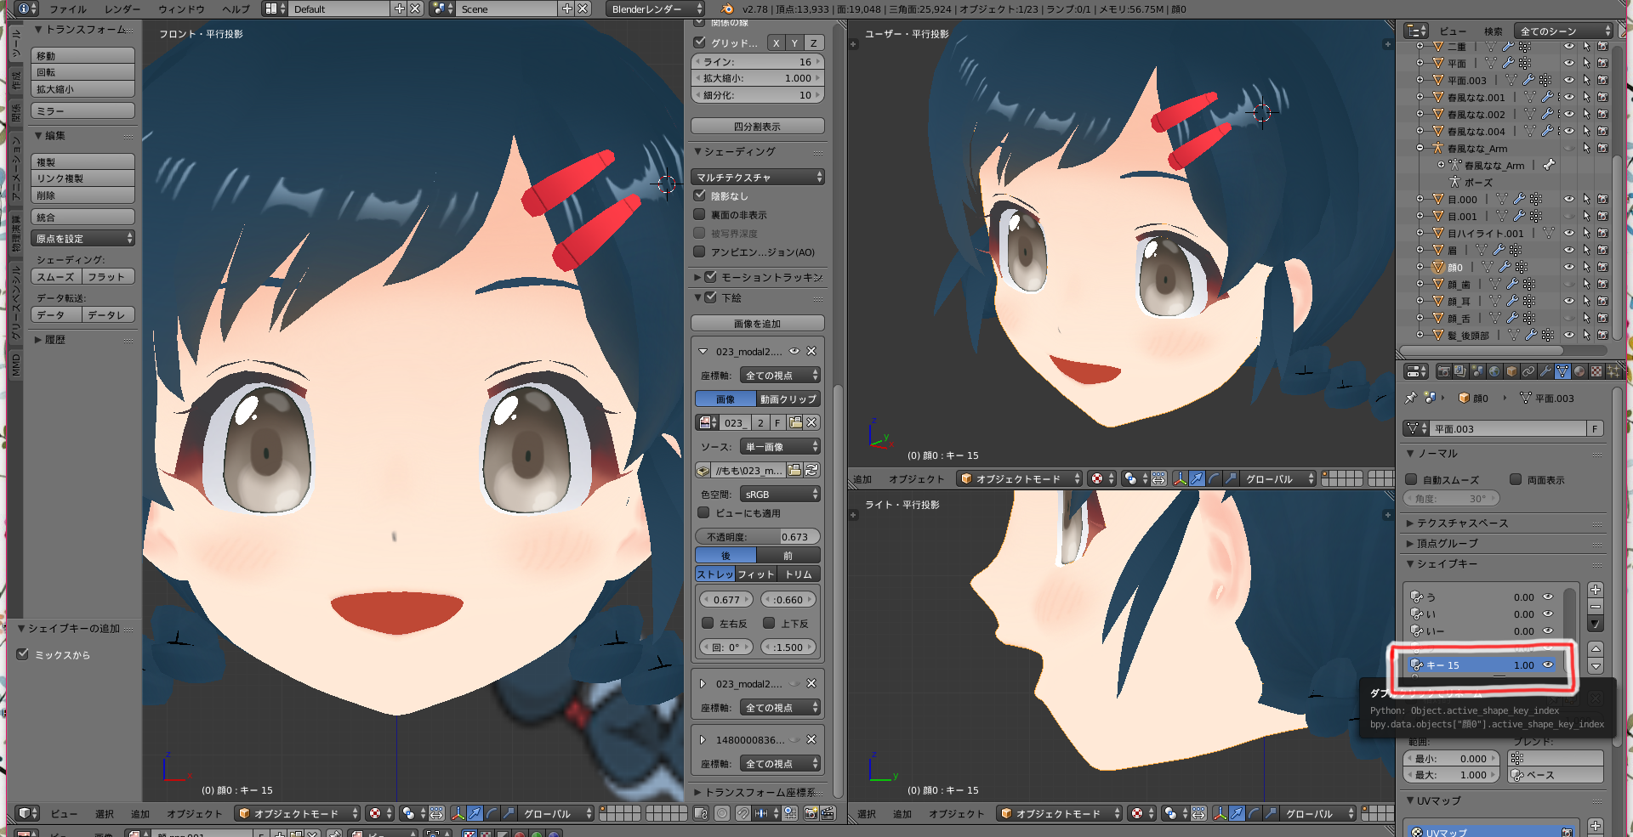
Task: Enable the アンビエン…ジョン(AO) checkbox
Action: pos(700,252)
